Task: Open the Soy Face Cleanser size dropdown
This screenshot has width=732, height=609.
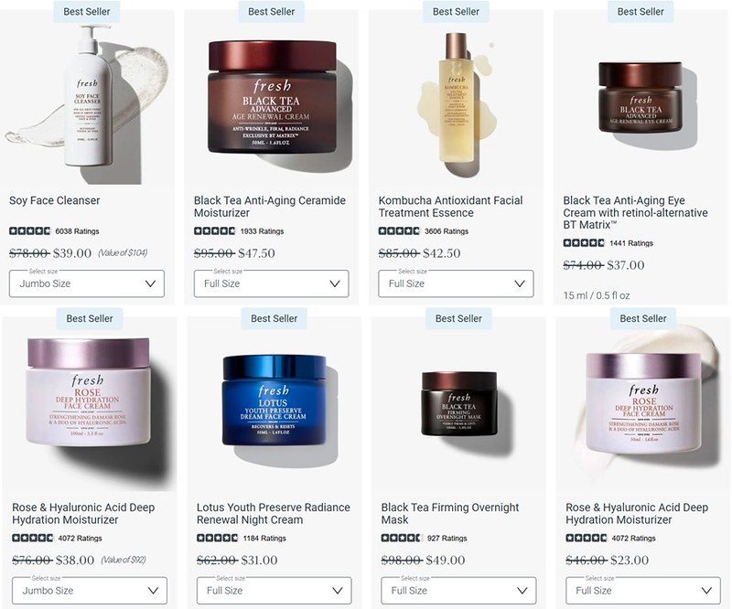Action: click(87, 283)
